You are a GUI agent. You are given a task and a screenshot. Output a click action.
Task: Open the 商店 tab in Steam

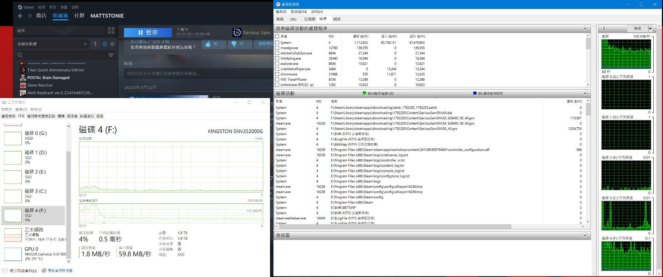(x=41, y=16)
